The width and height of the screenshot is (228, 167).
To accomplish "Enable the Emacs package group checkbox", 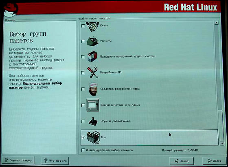I will click(83, 26).
